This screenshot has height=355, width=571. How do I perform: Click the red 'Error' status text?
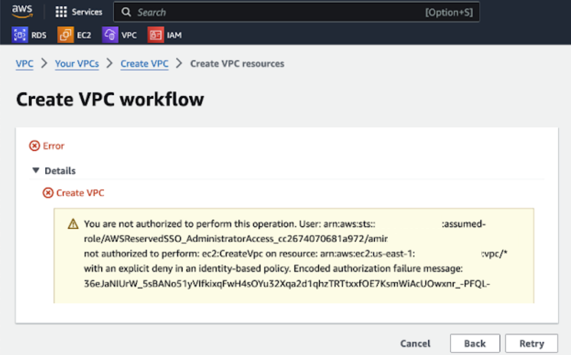click(54, 146)
